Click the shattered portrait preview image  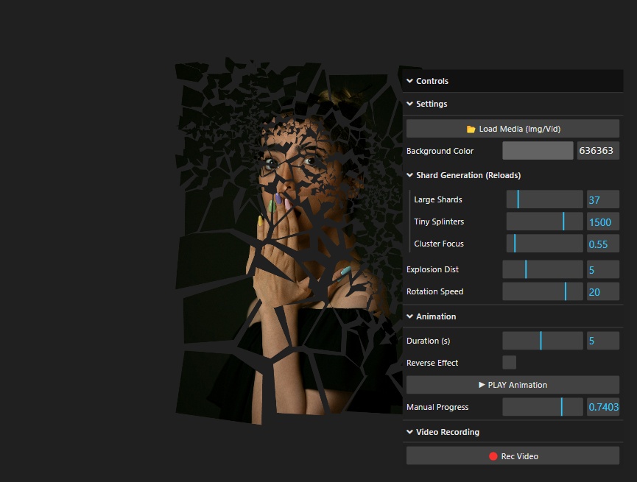[295, 243]
